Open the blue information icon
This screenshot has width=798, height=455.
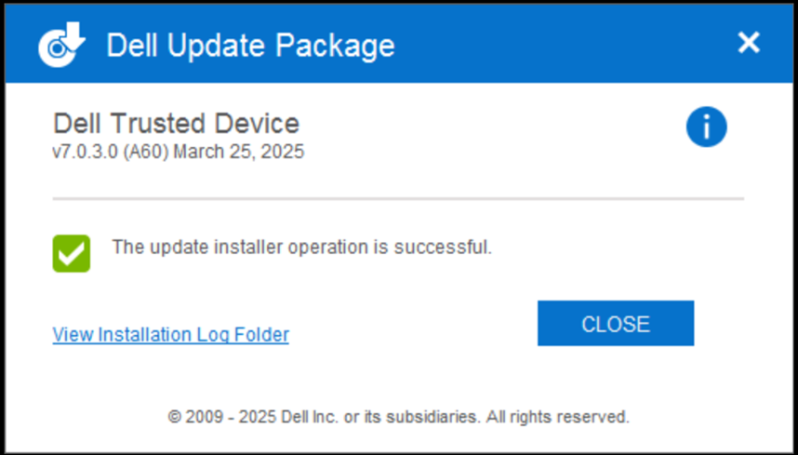[x=706, y=127]
